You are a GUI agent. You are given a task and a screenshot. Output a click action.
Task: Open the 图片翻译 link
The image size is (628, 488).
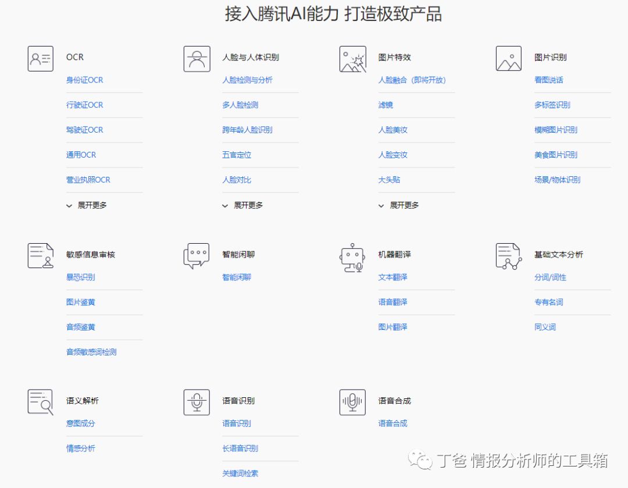point(393,327)
